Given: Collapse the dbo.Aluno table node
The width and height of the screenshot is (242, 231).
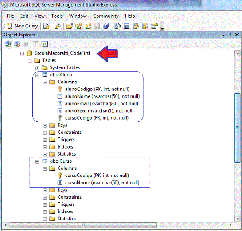Looking at the screenshot, I should coord(37,75).
